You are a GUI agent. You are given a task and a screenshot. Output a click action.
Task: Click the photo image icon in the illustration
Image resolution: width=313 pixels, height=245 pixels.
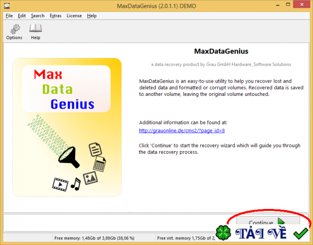pos(90,178)
